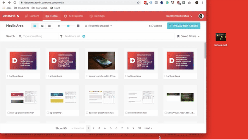This screenshot has height=139, width=248.
Task: Switch to large grid view icon
Action: (35, 26)
